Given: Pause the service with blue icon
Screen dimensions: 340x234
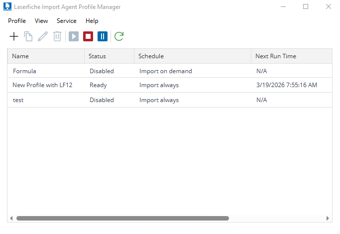Looking at the screenshot, I should coord(103,36).
